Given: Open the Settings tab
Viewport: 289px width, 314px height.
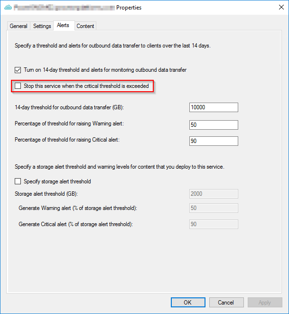Looking at the screenshot, I should click(x=42, y=26).
